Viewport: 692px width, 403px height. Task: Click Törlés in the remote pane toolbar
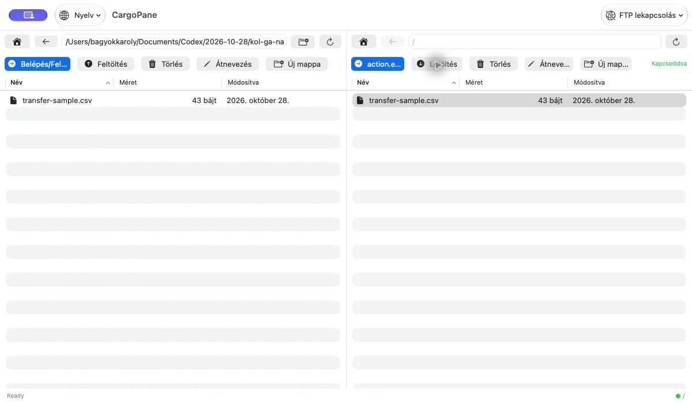(x=494, y=64)
